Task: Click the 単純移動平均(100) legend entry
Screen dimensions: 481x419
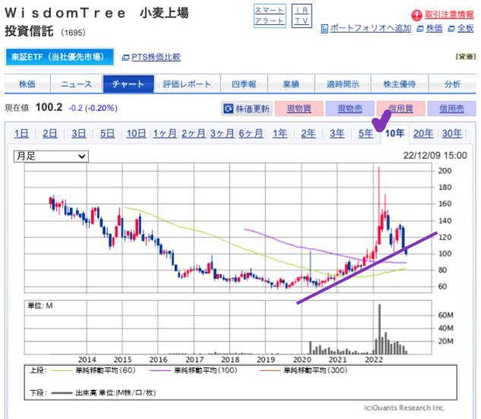Action: [x=194, y=370]
